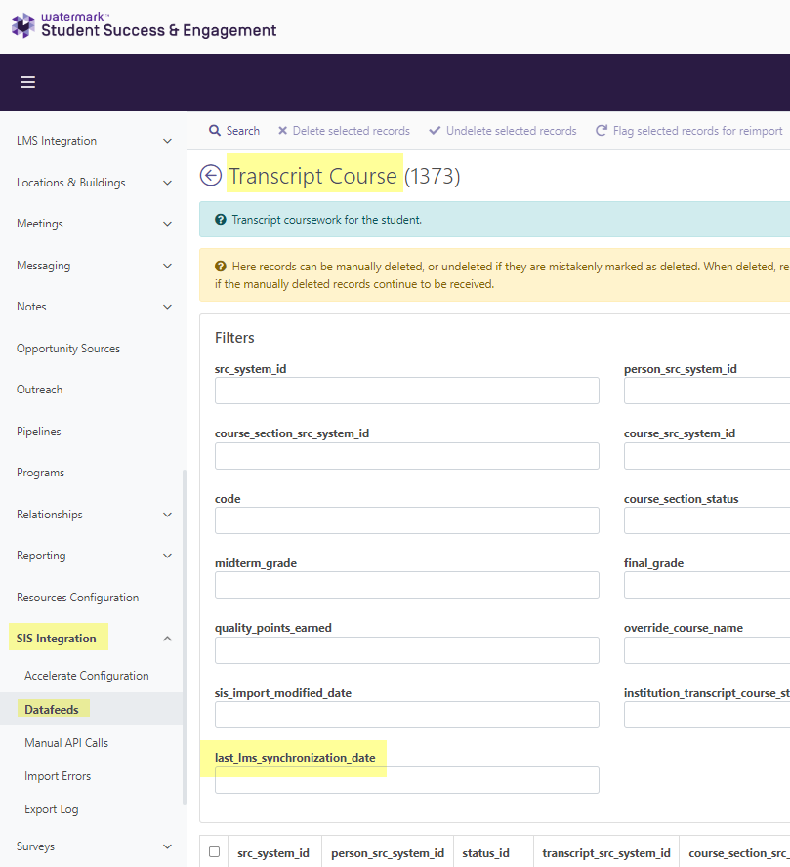Click the Search magnifier icon
This screenshot has height=867, width=790.
coord(215,131)
